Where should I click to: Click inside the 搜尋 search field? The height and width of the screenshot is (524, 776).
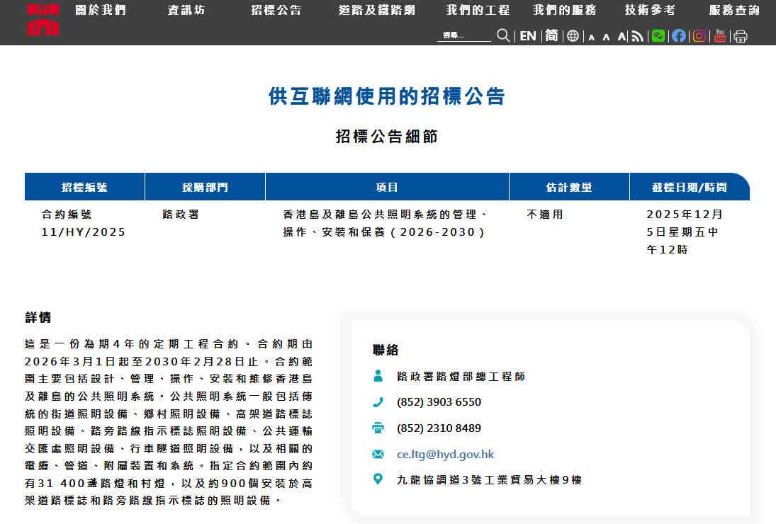[464, 35]
